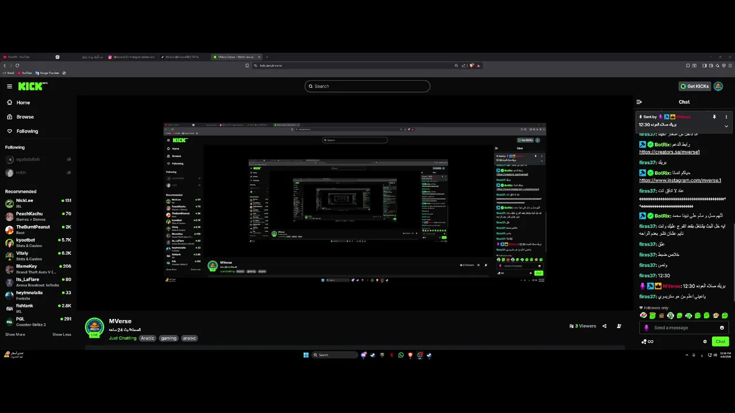This screenshot has height=413, width=735.
Task: Insert the last quick emote above message box
Action: click(x=725, y=315)
